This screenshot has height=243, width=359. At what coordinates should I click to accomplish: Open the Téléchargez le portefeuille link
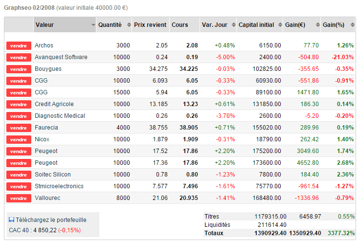tap(47, 220)
